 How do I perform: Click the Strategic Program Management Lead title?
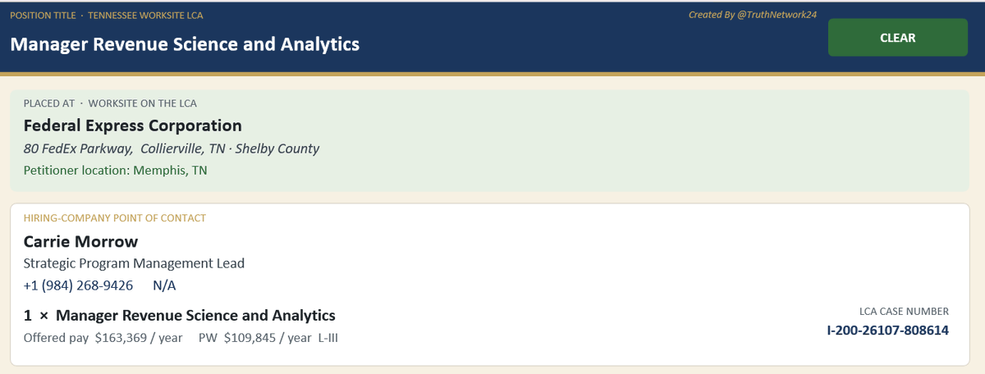tap(134, 263)
